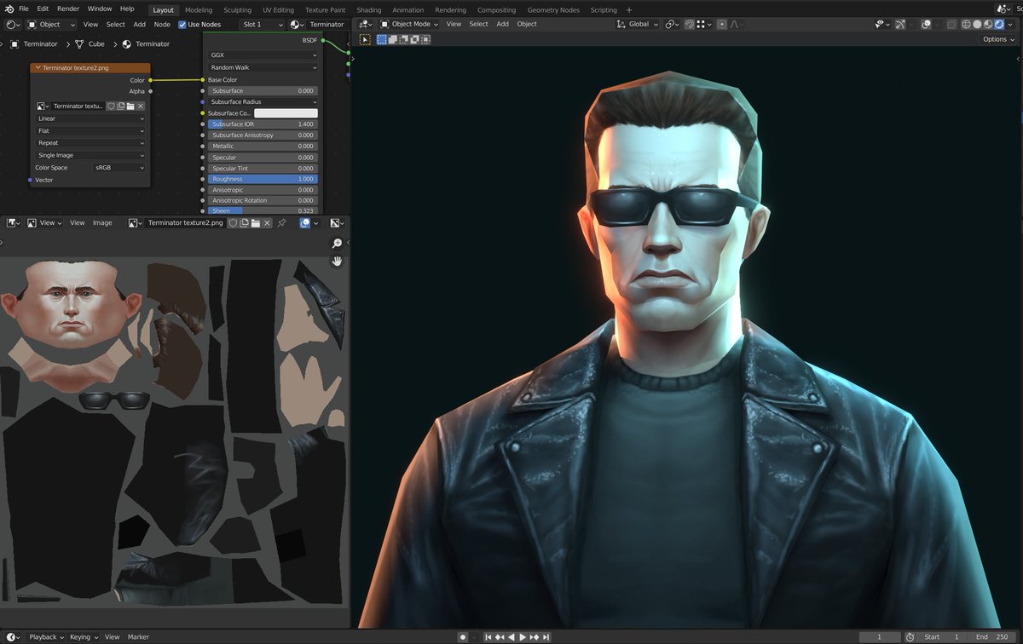This screenshot has width=1023, height=644.
Task: Click the pan hand gizmo in image editor
Action: [x=337, y=261]
